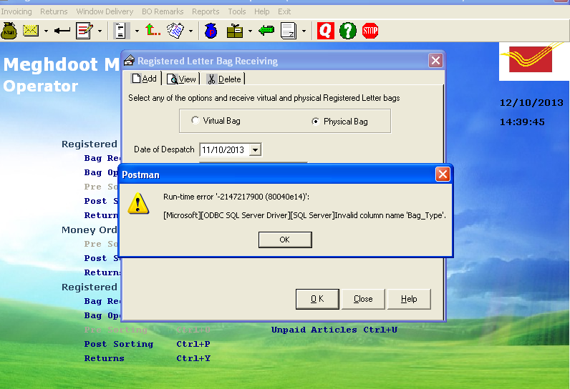Click the Invalid column name 'Bag_Type' error message

click(304, 215)
